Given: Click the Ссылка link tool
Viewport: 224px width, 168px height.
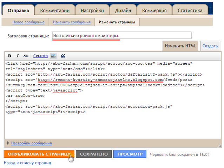Looking at the screenshot, I should [40, 56].
